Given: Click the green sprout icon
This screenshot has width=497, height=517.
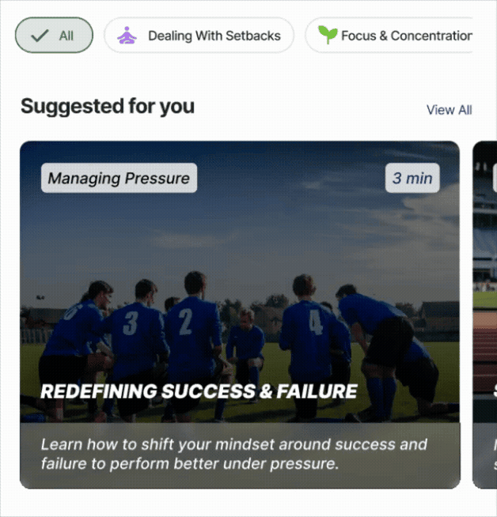Looking at the screenshot, I should click(x=326, y=35).
